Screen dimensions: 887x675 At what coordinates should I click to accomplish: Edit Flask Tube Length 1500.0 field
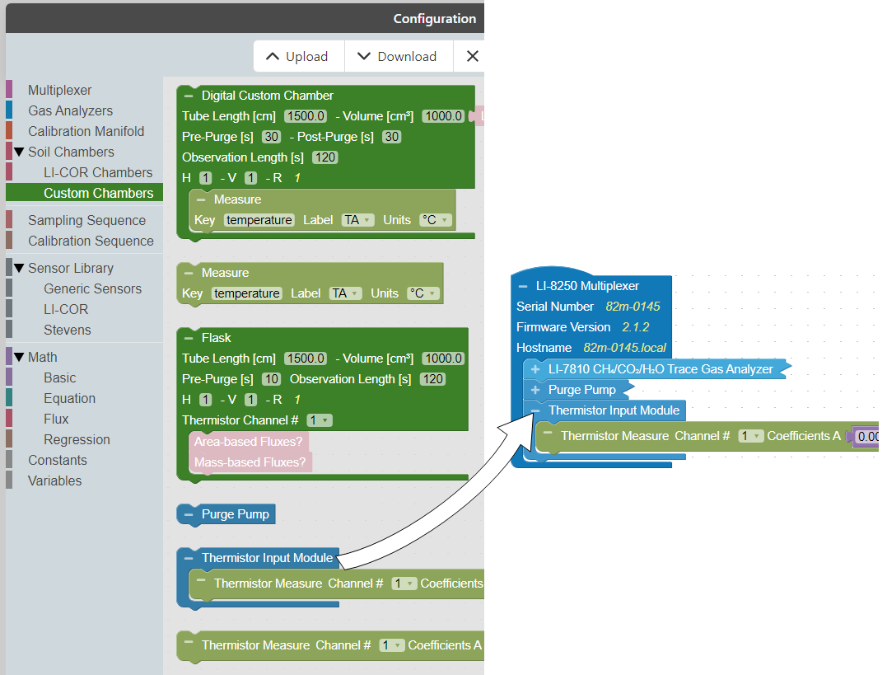coord(306,359)
